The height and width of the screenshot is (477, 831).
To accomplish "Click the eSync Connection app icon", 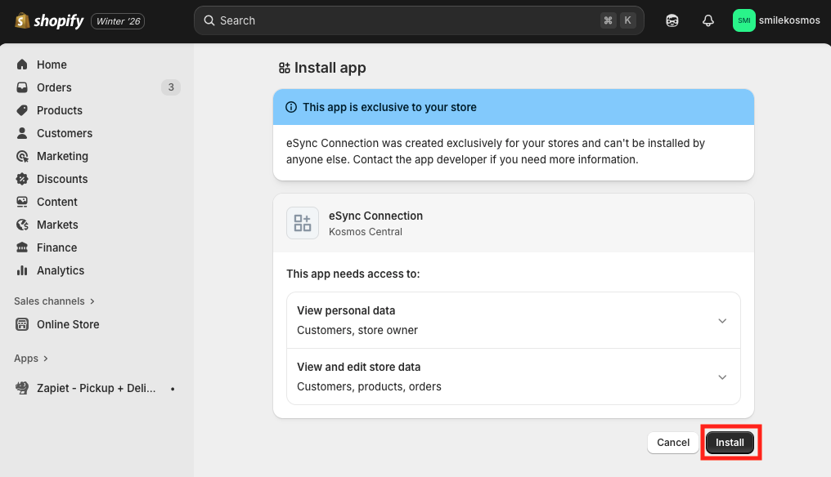I will [x=303, y=223].
